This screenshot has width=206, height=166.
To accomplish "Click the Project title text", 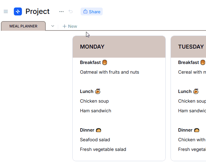I will (x=38, y=11).
